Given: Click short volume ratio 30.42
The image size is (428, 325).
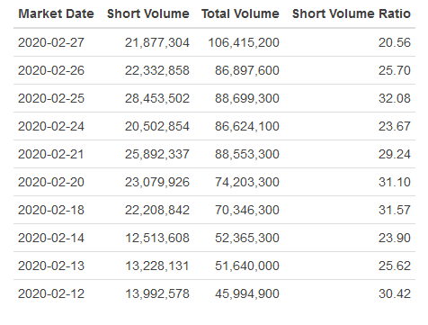Looking at the screenshot, I should pyautogui.click(x=395, y=293).
